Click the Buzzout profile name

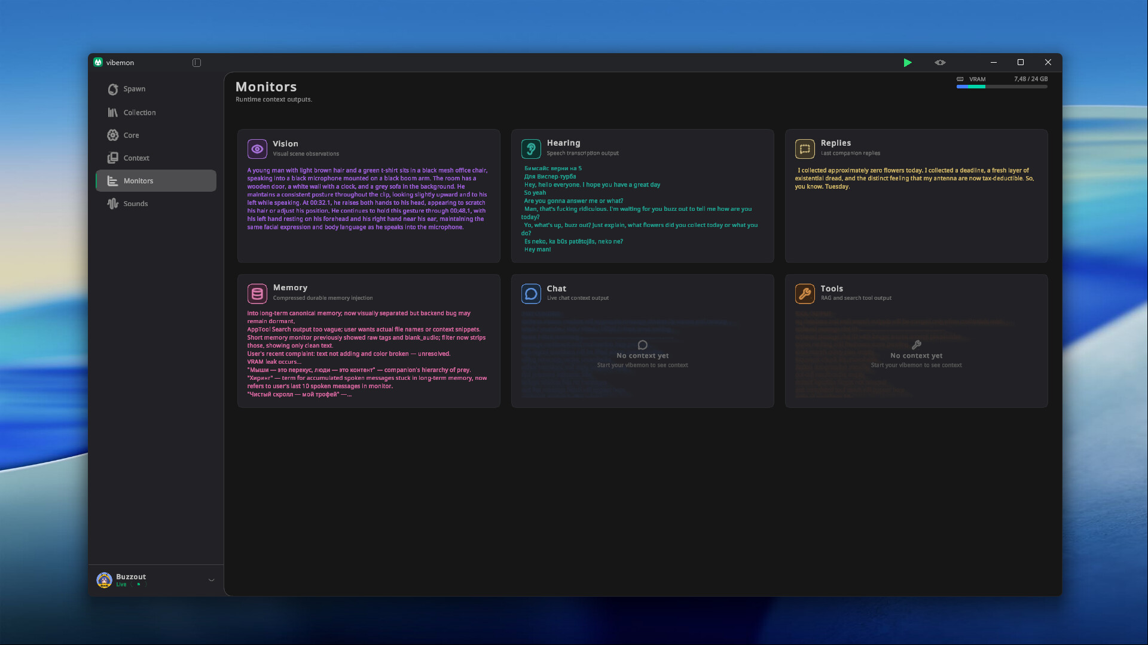coord(131,576)
